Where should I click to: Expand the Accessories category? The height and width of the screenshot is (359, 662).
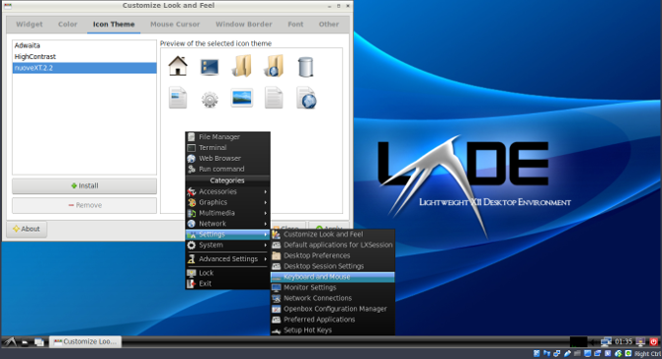pyautogui.click(x=227, y=191)
